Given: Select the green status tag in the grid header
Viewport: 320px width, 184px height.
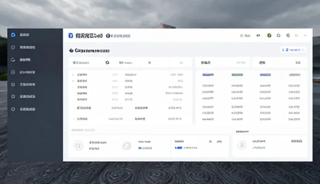Looking at the screenshot, I should click(x=237, y=75).
